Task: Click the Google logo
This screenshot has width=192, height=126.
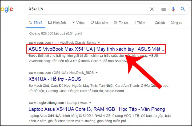Action: [7, 9]
